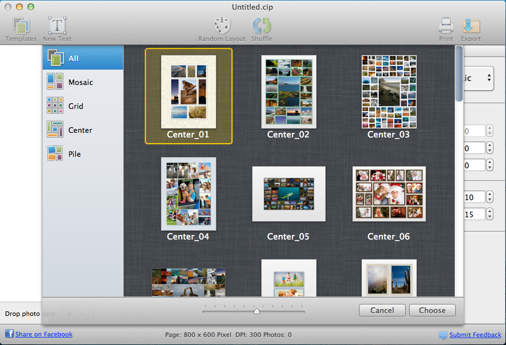Select the Center_05 template thumbnail
Viewport: 506px width, 345px height.
pos(289,194)
